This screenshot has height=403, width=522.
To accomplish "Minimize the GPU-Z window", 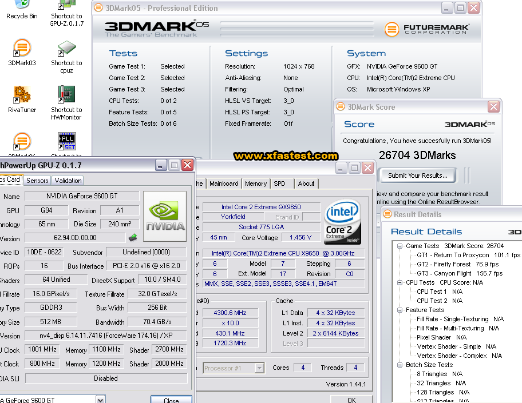I will pos(160,165).
